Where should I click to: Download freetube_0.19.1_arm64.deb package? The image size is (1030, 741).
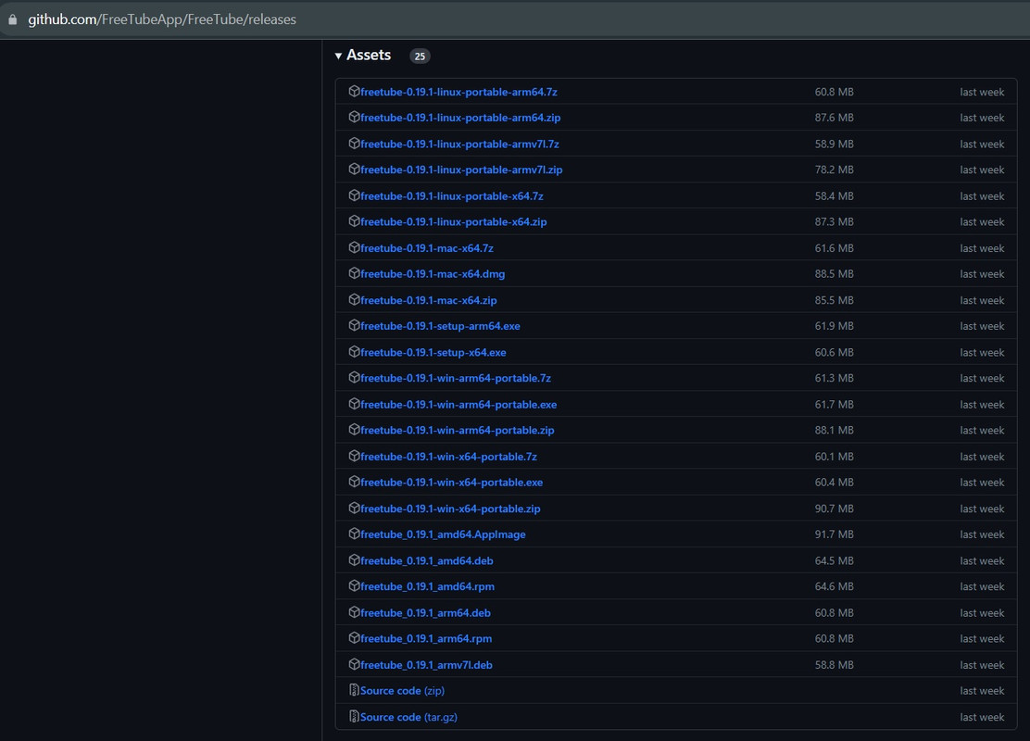(425, 612)
